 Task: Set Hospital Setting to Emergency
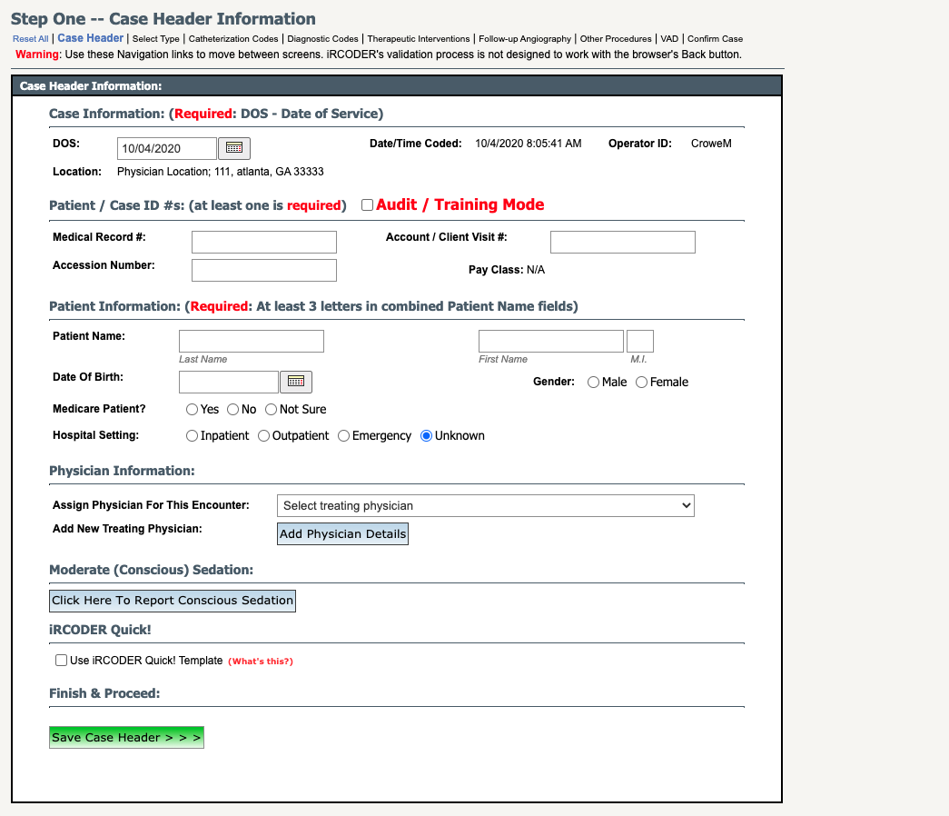344,436
